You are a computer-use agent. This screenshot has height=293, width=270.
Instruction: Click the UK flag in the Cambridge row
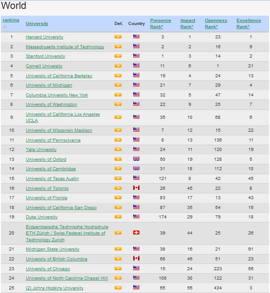click(x=136, y=168)
